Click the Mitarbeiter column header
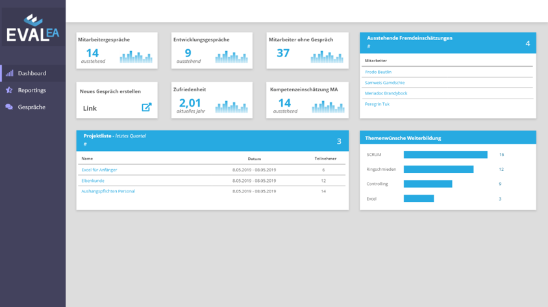Screen dimensions: 548x307 click(x=376, y=60)
